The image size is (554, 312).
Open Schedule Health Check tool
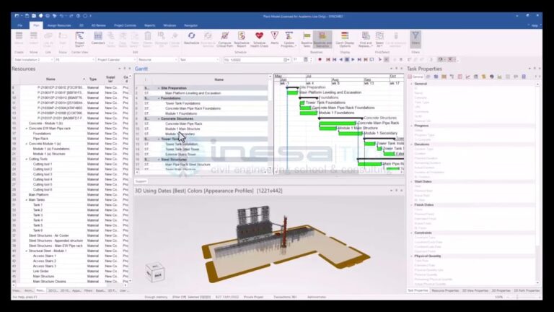tap(260, 38)
